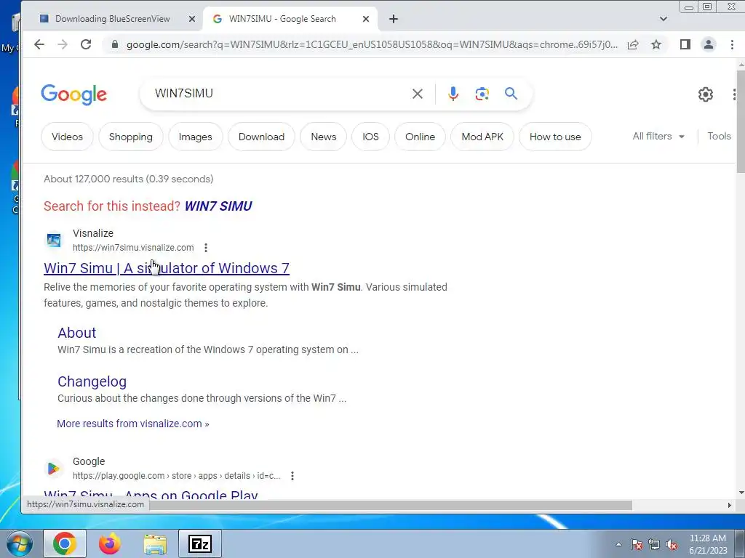
Task: Expand the tab search dropdown
Action: click(664, 19)
